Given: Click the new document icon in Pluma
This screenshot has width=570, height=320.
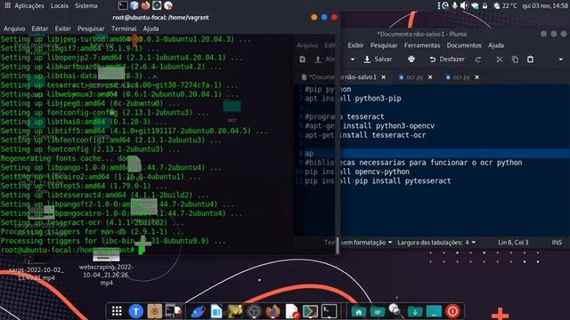Looking at the screenshot, I should [x=303, y=60].
